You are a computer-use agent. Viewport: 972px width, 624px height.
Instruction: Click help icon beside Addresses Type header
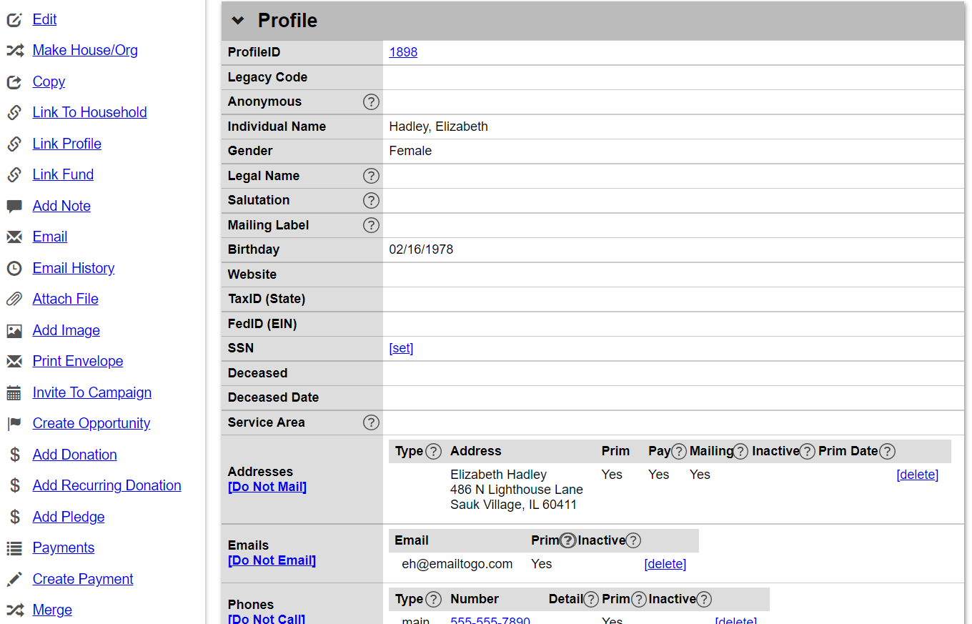pyautogui.click(x=433, y=451)
